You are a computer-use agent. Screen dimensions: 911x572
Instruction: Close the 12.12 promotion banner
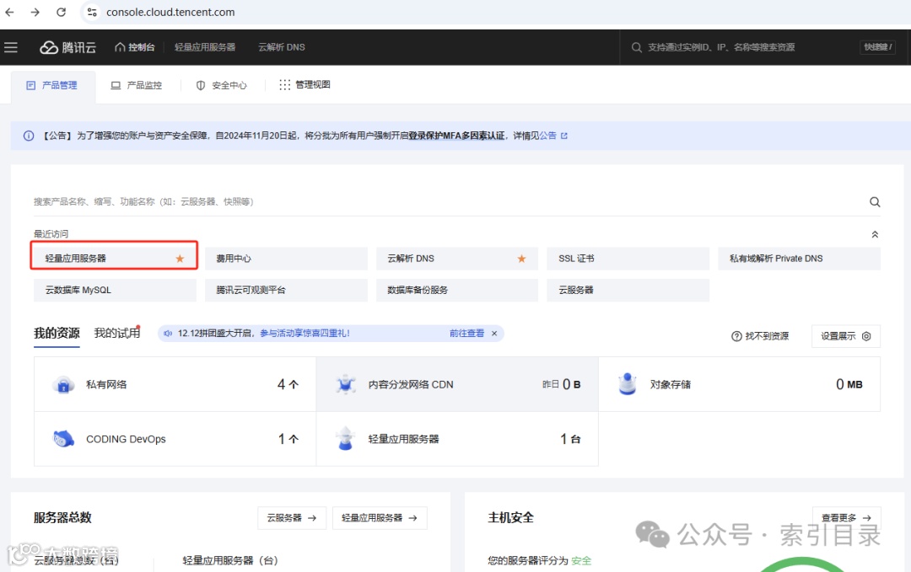(494, 334)
